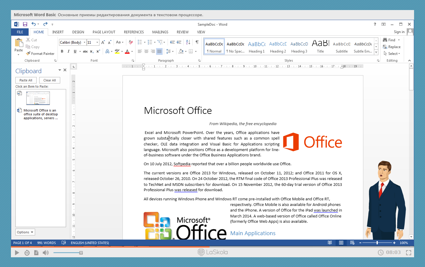Screen dimensions: 425x267
Task: Click the Clear All Formatting icon
Action: (131, 42)
